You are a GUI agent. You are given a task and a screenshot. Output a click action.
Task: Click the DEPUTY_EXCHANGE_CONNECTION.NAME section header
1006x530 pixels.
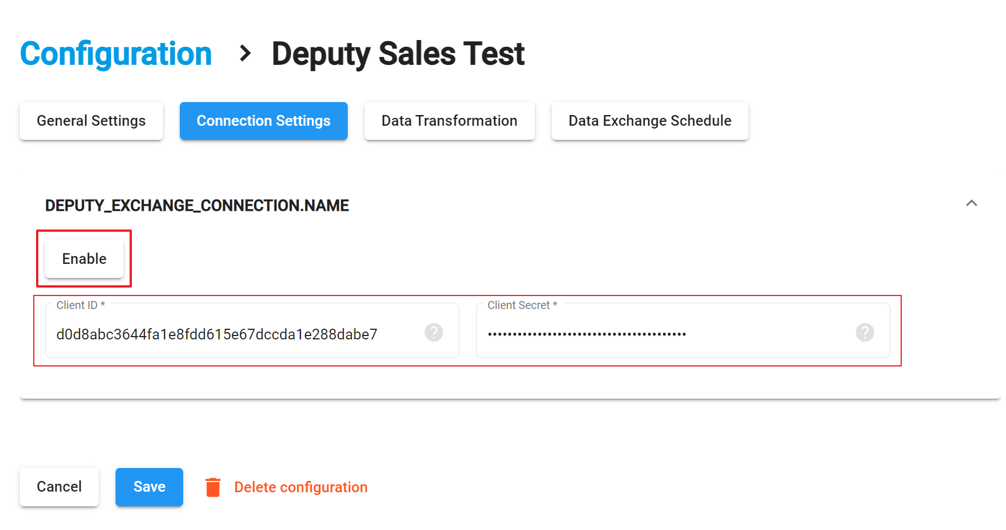[x=197, y=206]
